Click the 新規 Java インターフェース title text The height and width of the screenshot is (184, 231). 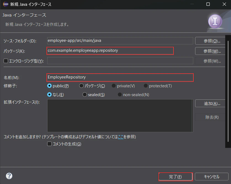point(31,4)
